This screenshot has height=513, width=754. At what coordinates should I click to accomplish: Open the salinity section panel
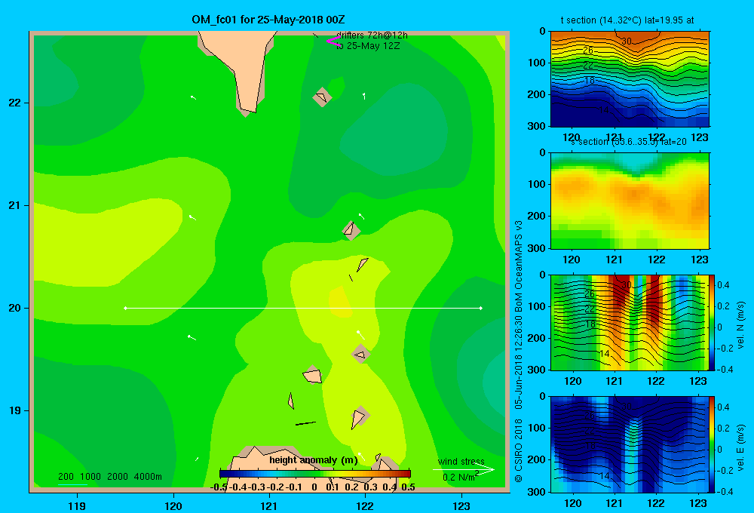tap(630, 201)
